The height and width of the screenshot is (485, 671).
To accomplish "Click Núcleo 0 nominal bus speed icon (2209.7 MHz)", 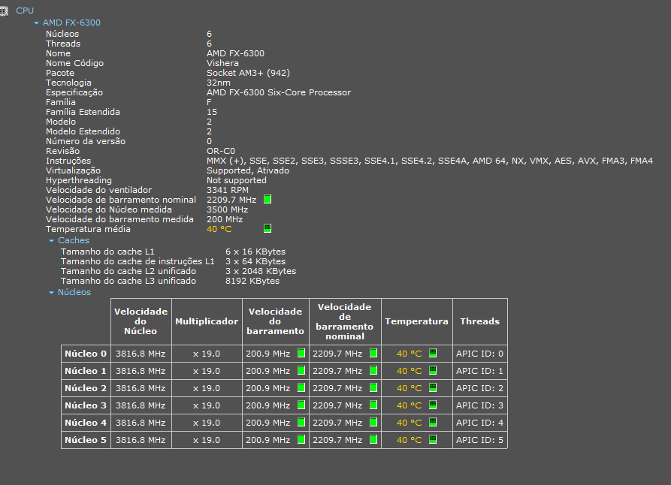I will [x=373, y=354].
